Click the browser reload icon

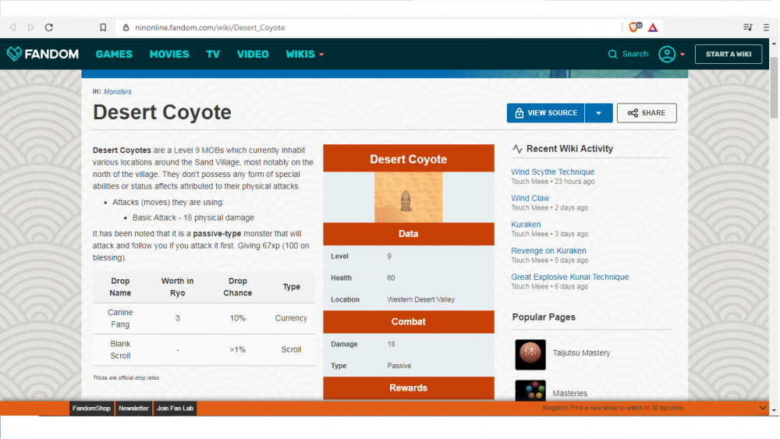click(49, 27)
